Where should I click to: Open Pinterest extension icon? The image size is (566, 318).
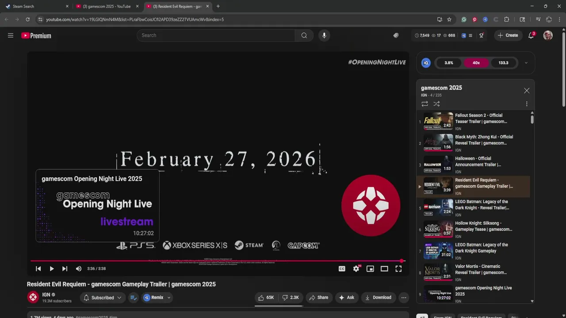tap(474, 19)
